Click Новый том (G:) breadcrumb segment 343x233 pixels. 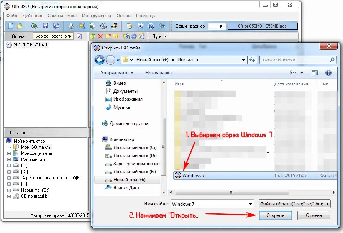[153, 60]
